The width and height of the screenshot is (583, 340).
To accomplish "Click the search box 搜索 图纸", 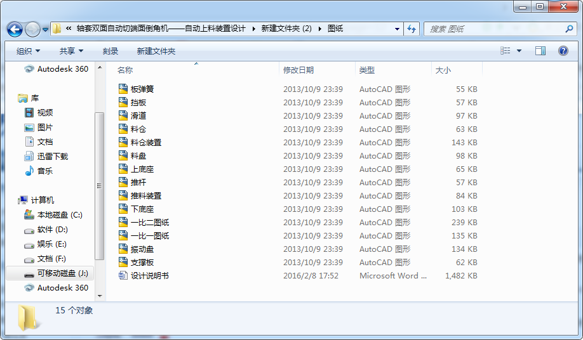I will click(495, 29).
